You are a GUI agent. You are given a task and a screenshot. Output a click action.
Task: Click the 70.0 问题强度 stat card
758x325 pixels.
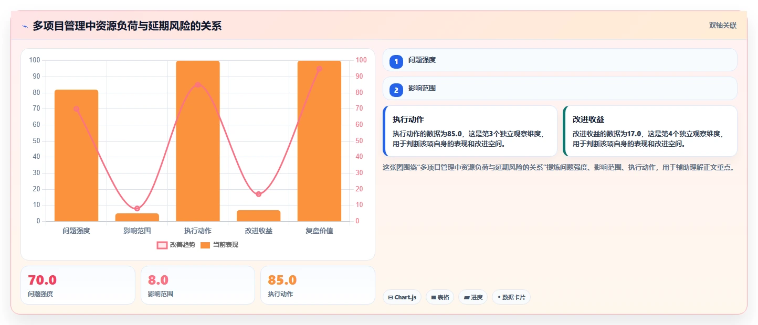point(78,285)
